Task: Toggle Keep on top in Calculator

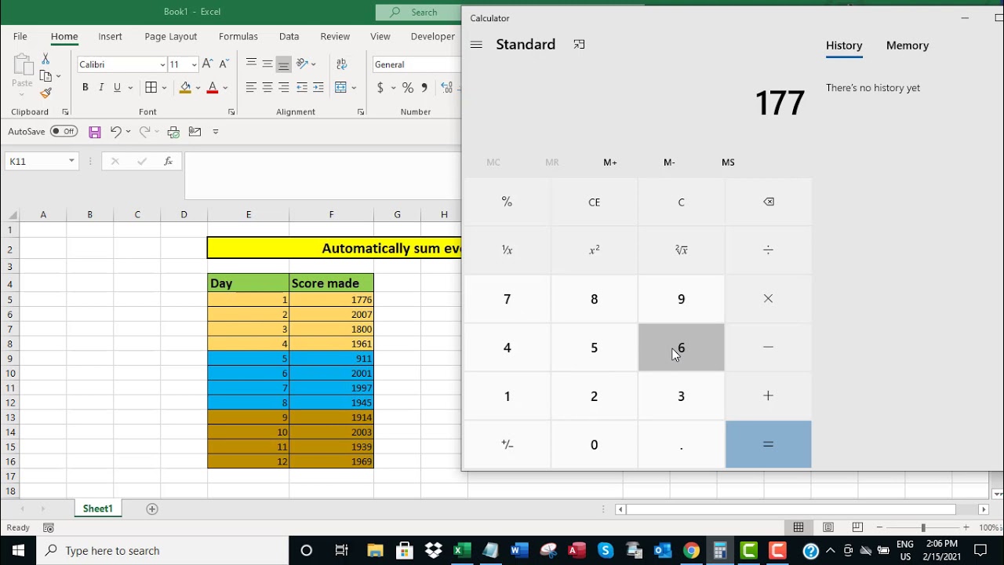Action: point(579,45)
